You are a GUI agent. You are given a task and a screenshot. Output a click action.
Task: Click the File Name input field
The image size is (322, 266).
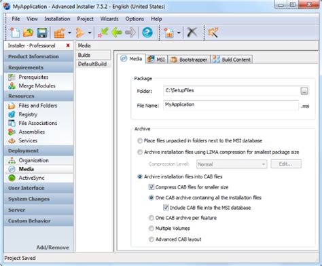point(231,105)
